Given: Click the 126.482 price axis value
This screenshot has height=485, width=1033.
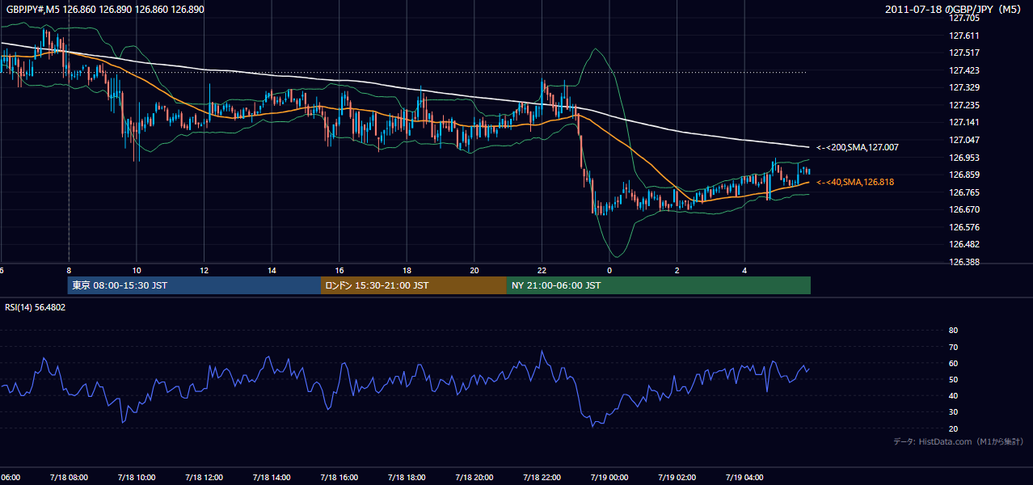Looking at the screenshot, I should (963, 244).
